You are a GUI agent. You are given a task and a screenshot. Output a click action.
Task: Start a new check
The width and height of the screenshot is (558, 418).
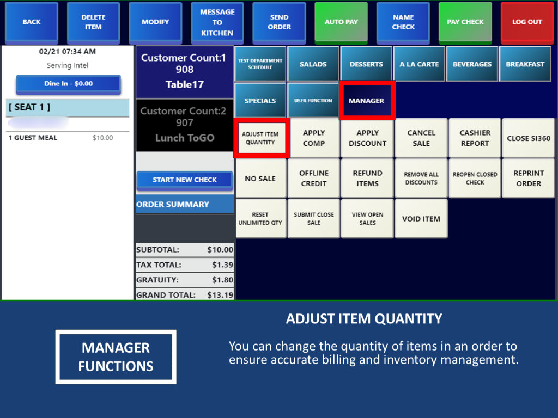184,180
